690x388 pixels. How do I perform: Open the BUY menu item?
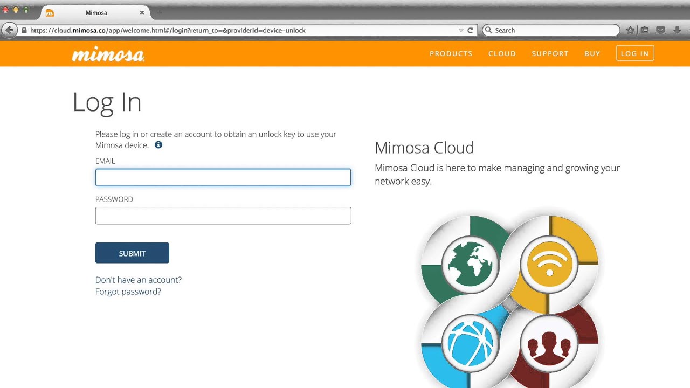(x=592, y=54)
